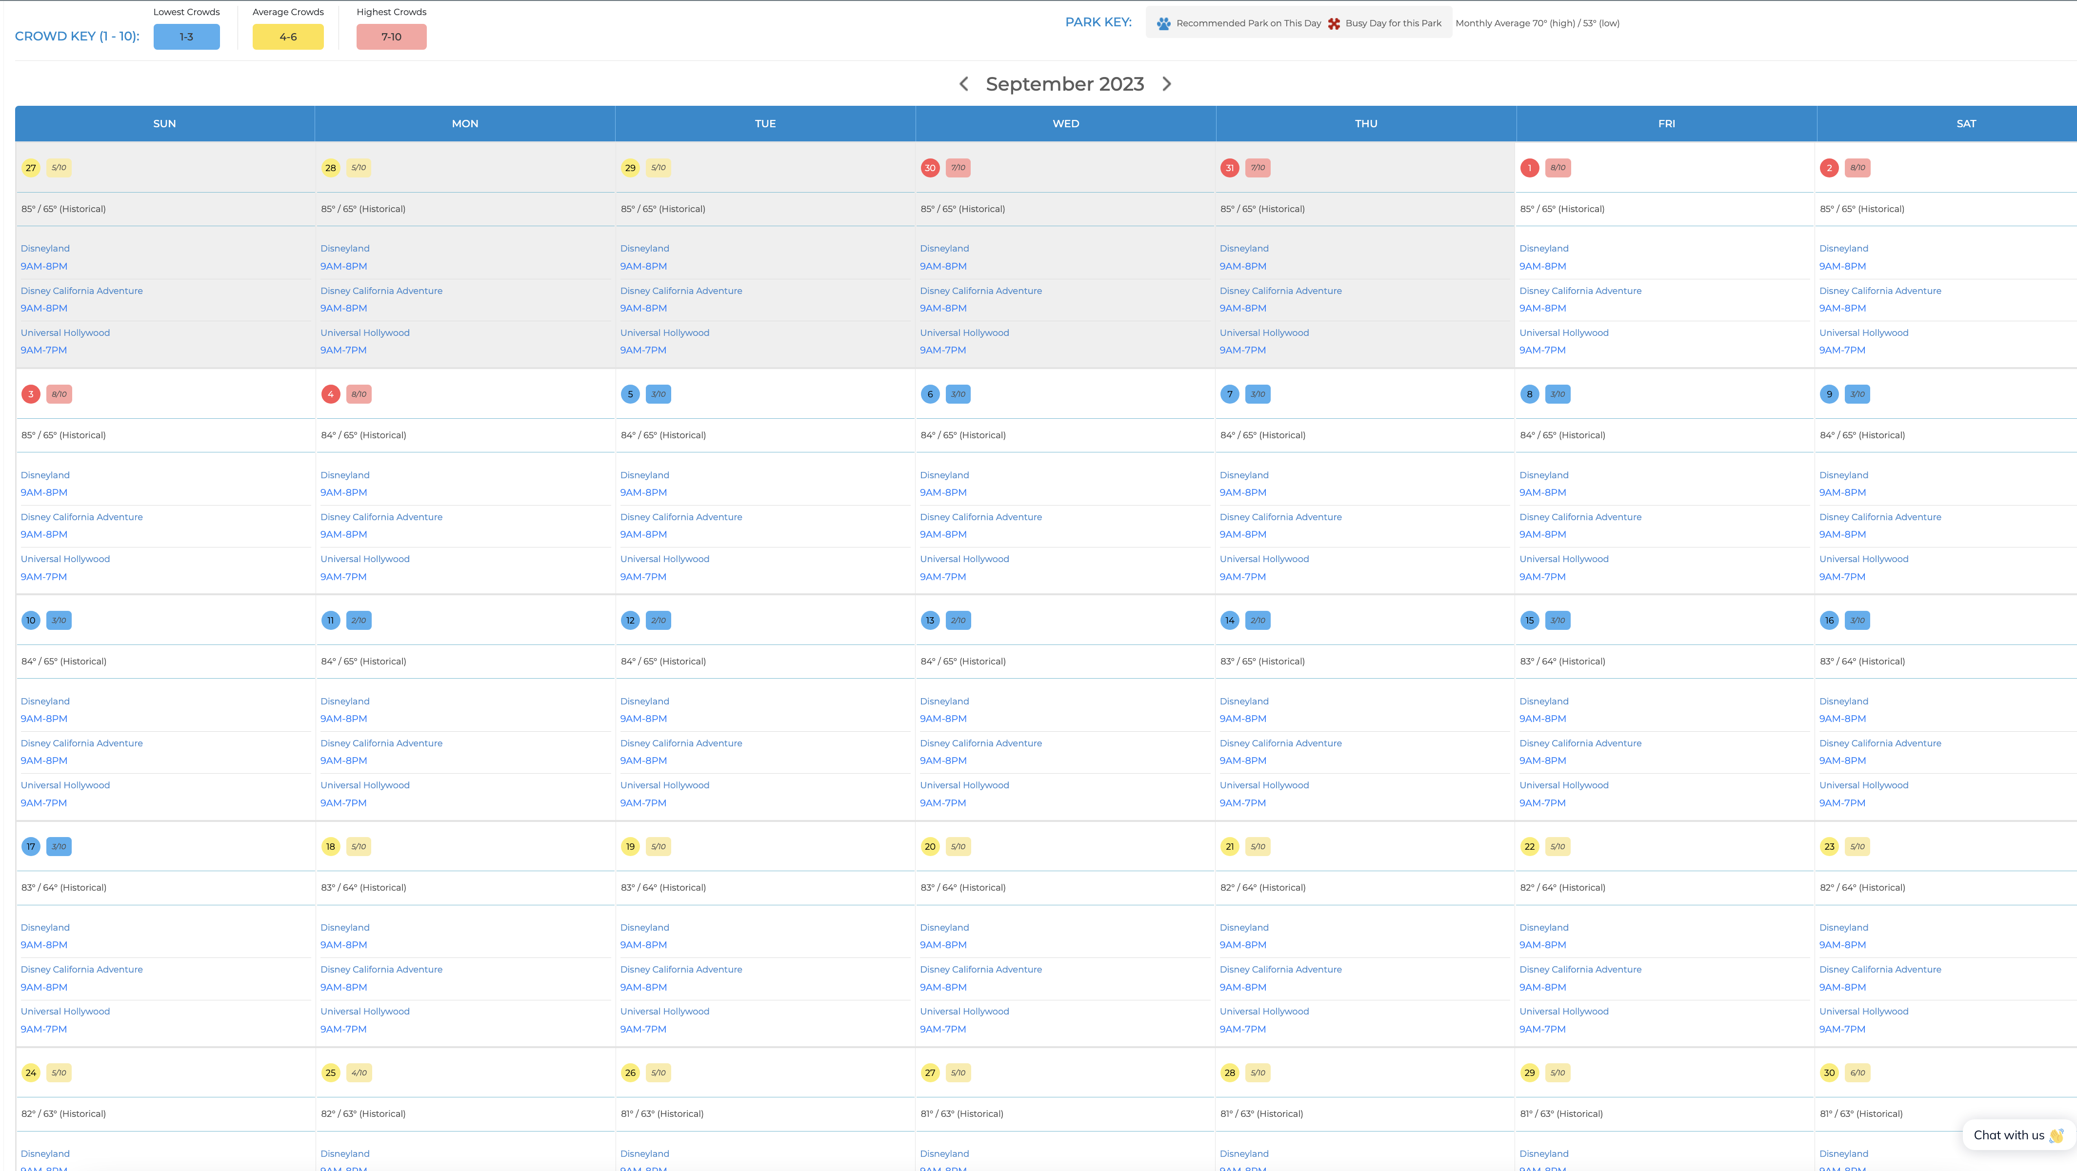
Task: Select the yellow date circle 24
Action: (x=31, y=1073)
